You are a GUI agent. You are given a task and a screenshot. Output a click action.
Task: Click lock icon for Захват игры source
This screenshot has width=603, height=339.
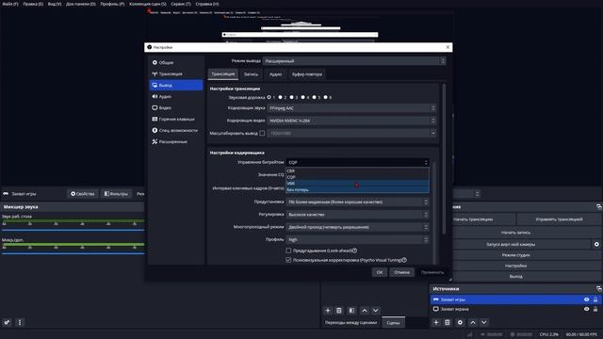point(595,299)
